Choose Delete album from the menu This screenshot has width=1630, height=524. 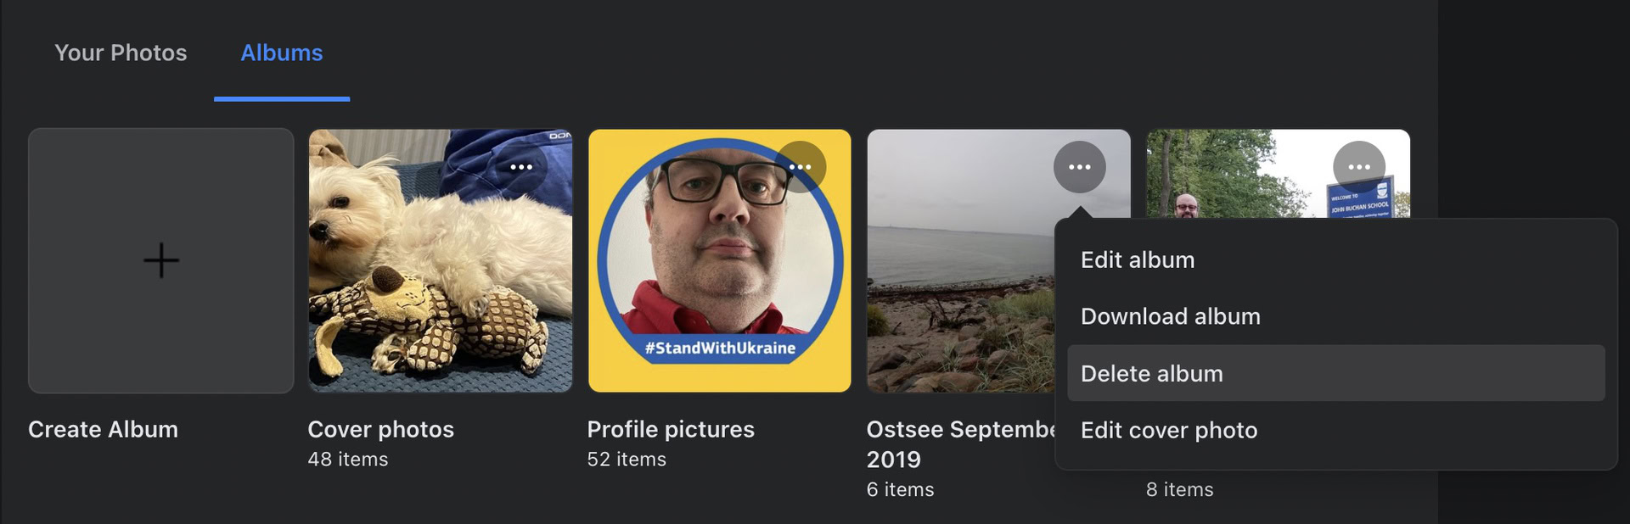click(1151, 373)
